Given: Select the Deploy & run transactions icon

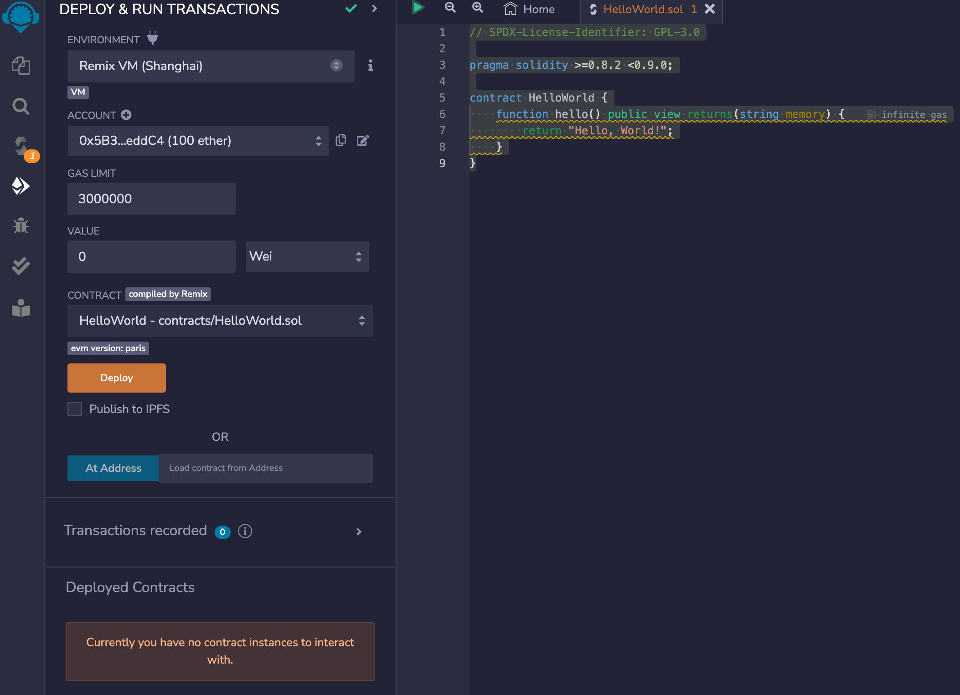Looking at the screenshot, I should [21, 186].
